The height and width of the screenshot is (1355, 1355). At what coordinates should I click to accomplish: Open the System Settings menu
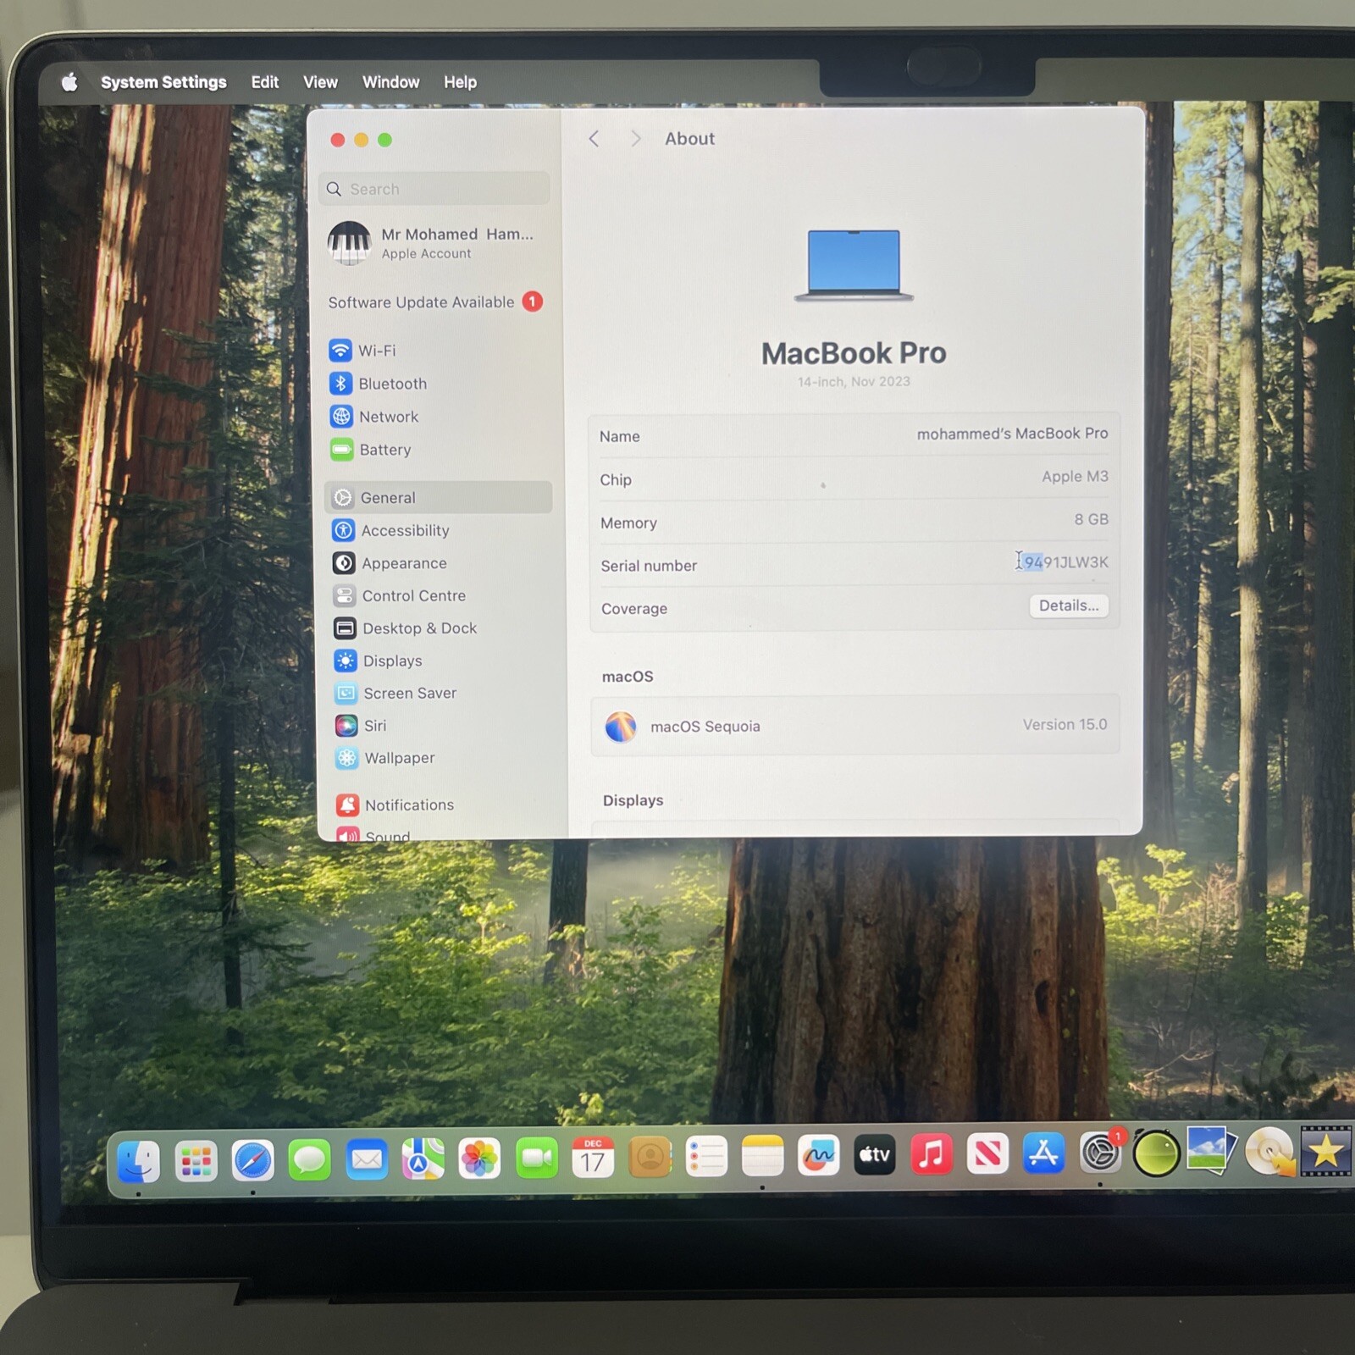163,82
